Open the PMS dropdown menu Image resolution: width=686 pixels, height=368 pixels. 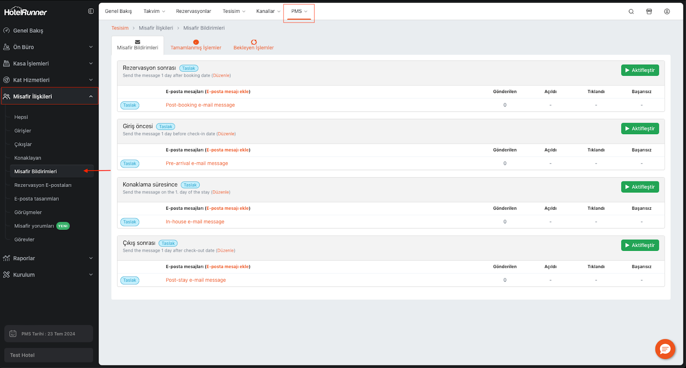pyautogui.click(x=299, y=12)
